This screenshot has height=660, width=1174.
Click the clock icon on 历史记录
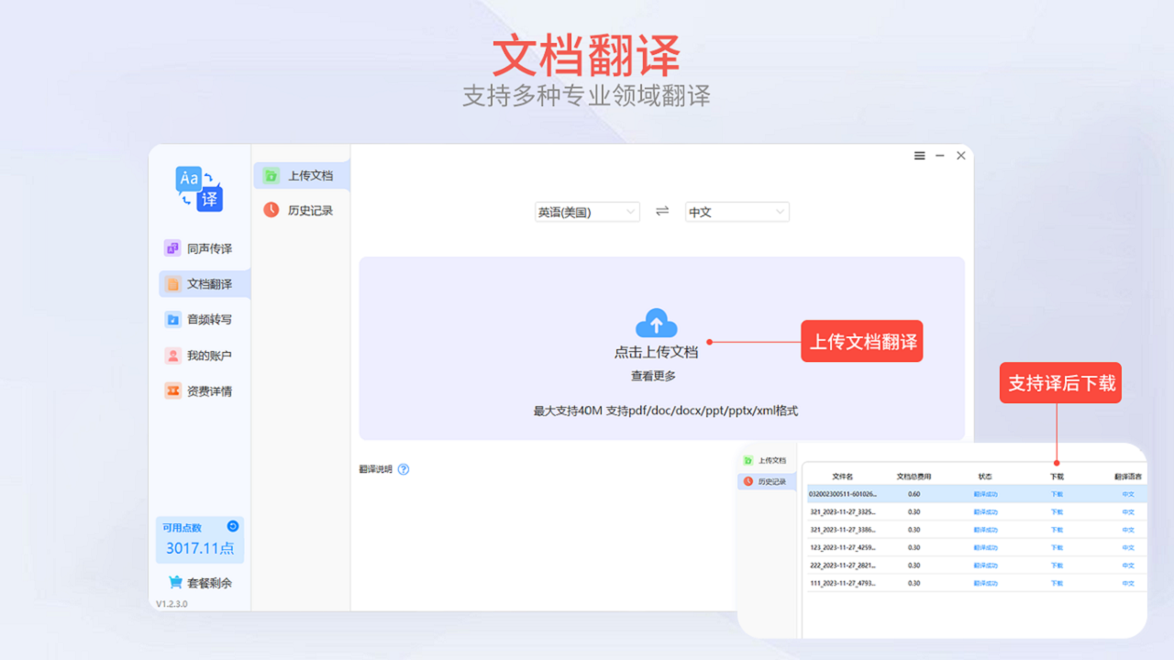271,209
